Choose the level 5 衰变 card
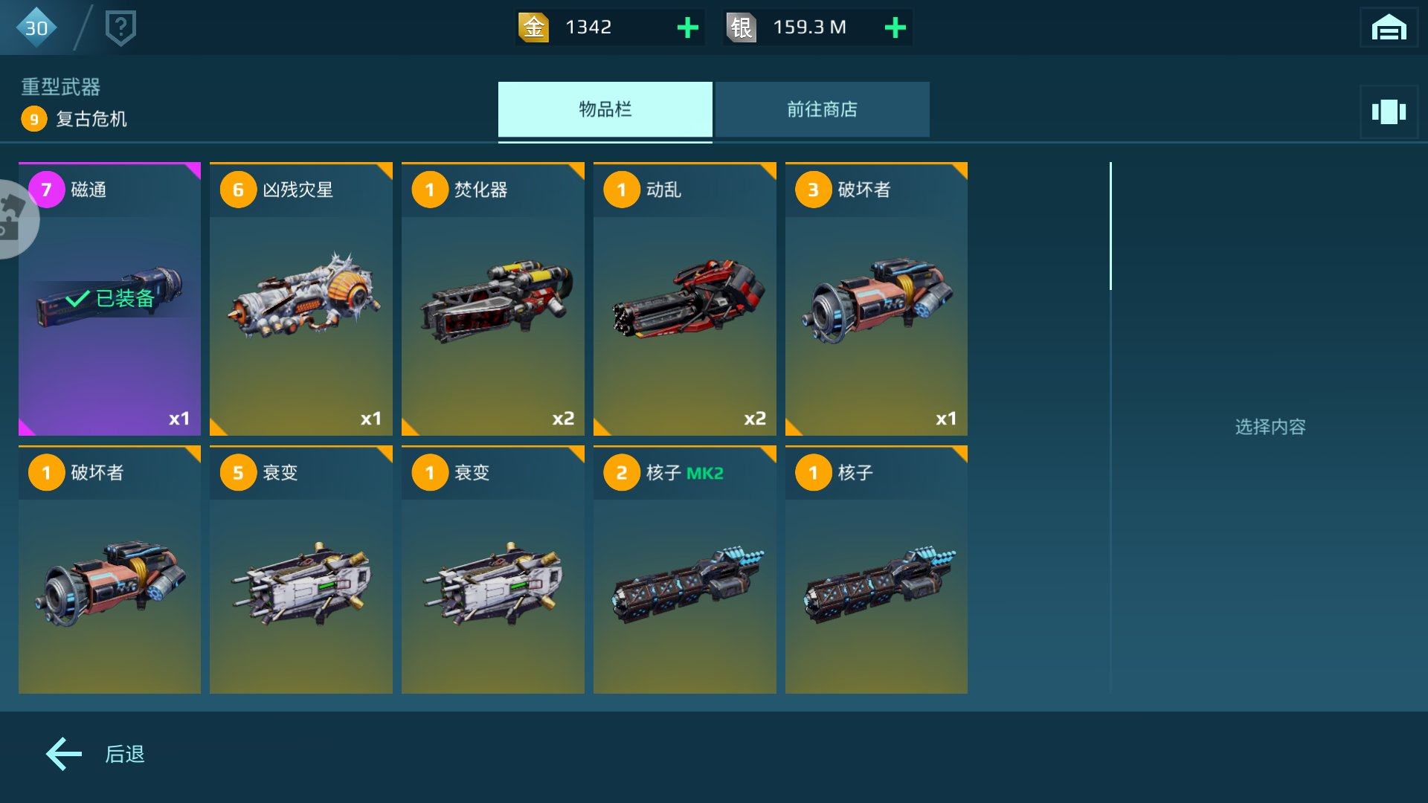This screenshot has height=803, width=1428. click(301, 570)
